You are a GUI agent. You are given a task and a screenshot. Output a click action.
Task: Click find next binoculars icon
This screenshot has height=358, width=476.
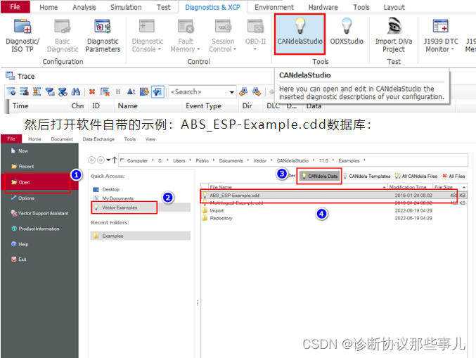point(257,91)
